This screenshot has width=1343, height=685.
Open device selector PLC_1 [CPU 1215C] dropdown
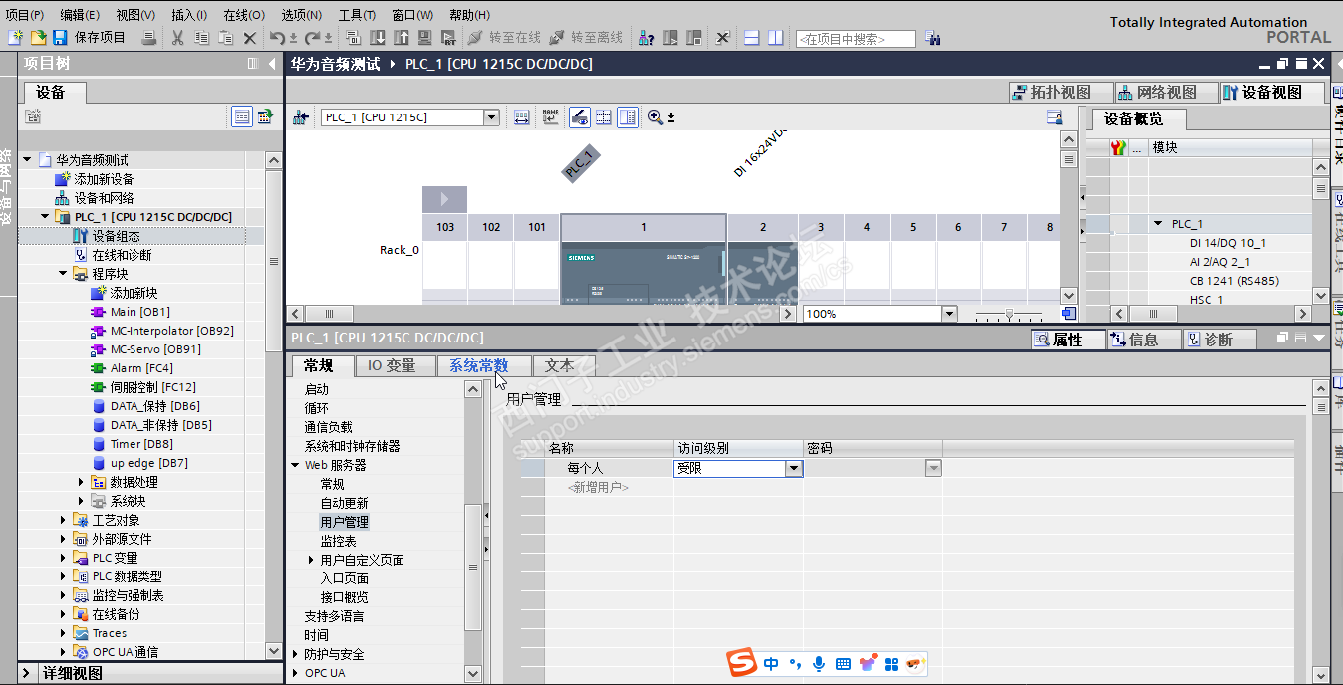click(491, 117)
